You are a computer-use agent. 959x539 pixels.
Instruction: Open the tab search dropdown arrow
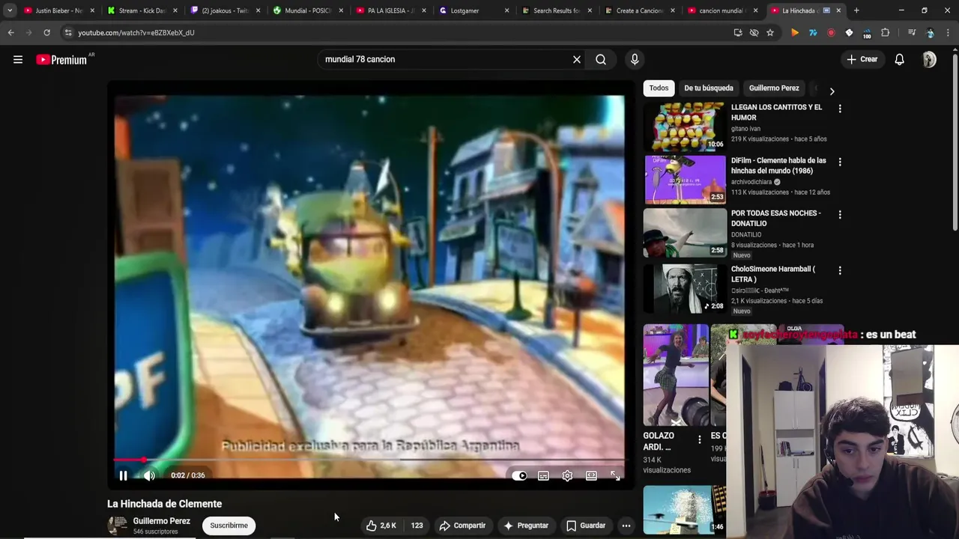pos(10,10)
